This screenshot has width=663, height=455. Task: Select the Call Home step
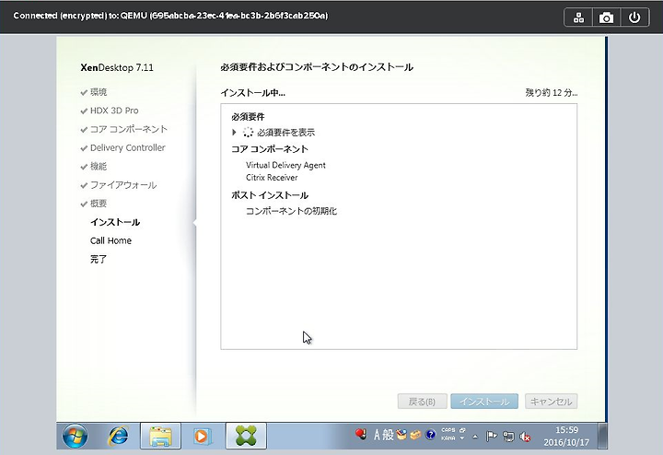coord(110,241)
